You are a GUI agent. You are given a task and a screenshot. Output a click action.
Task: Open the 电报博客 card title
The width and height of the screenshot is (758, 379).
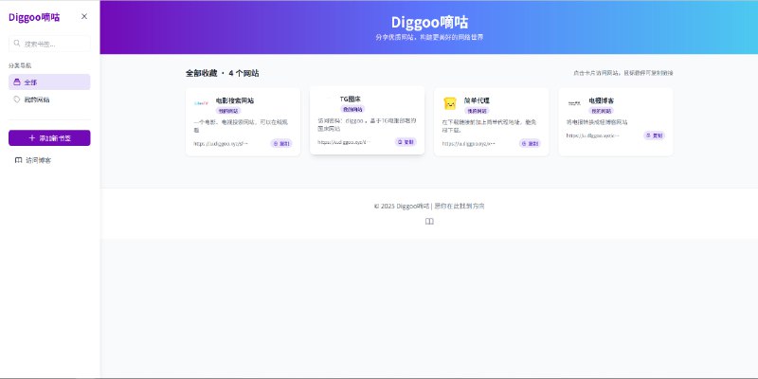(602, 100)
